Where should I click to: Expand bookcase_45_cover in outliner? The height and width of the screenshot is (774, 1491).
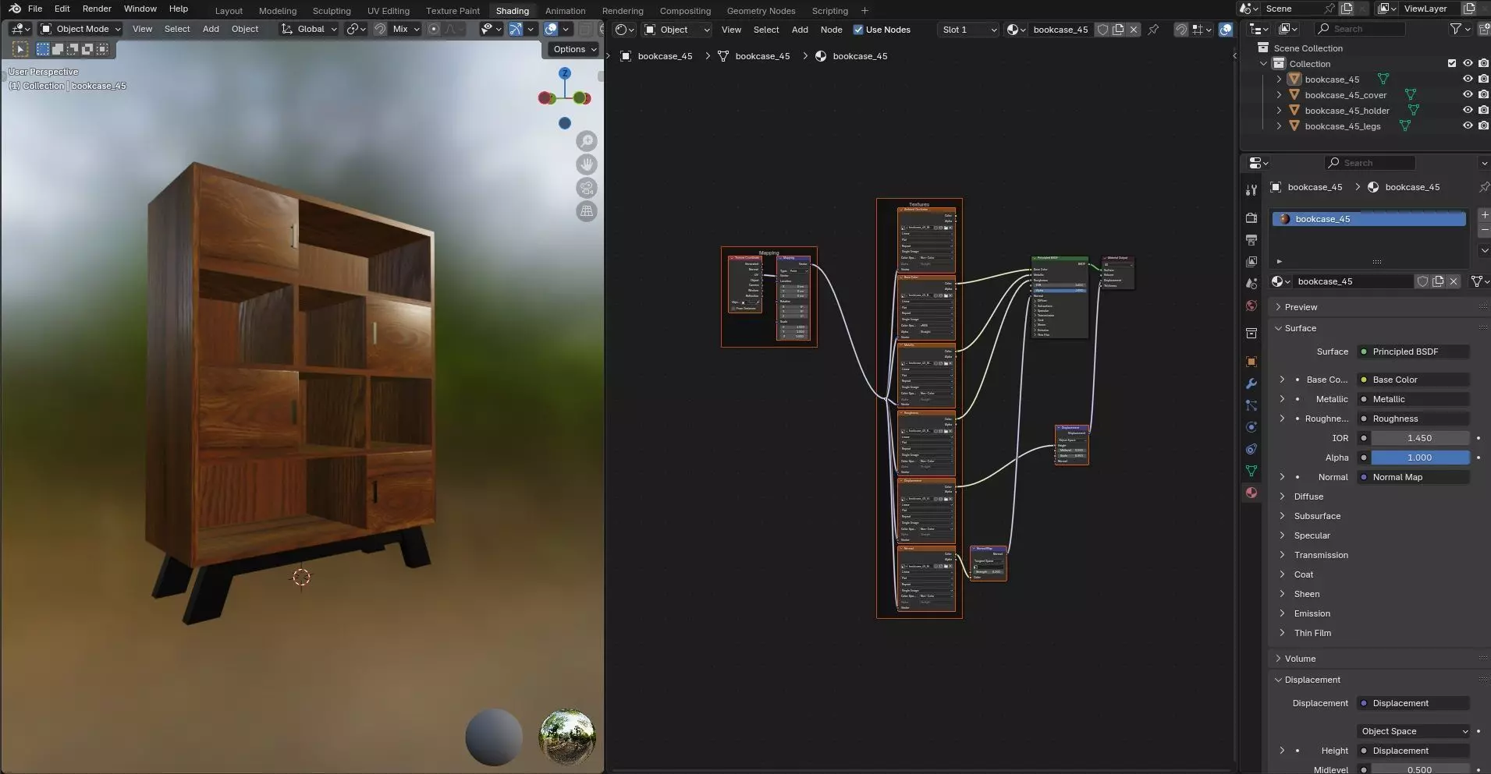pos(1279,95)
